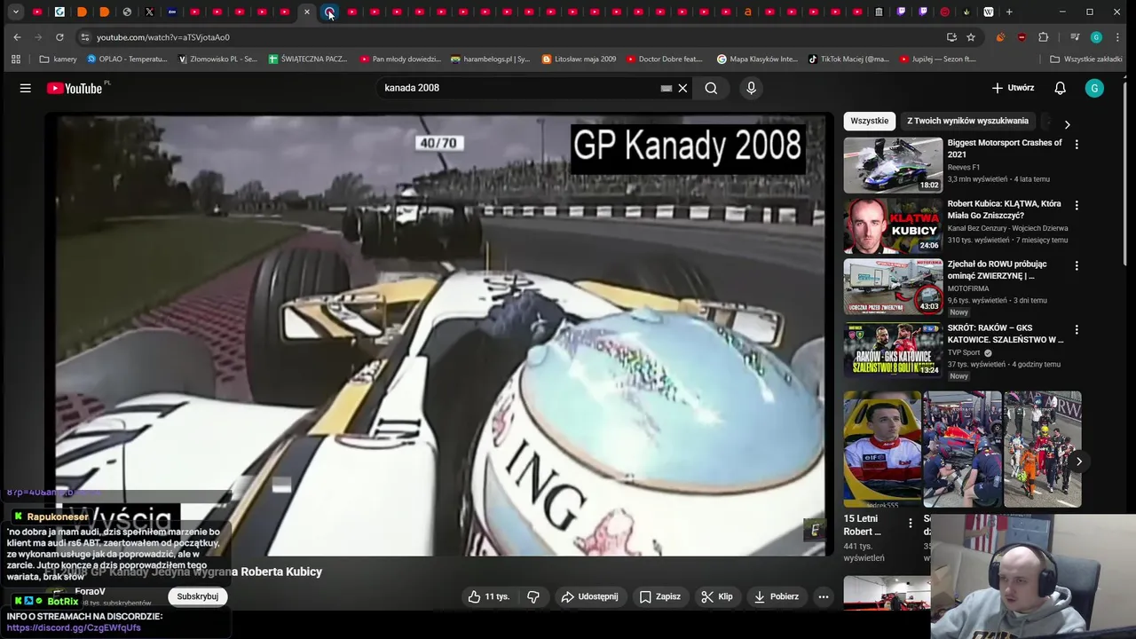Viewport: 1136px width, 639px height.
Task: Open options for 15 Letni Robert short
Action: (x=910, y=524)
